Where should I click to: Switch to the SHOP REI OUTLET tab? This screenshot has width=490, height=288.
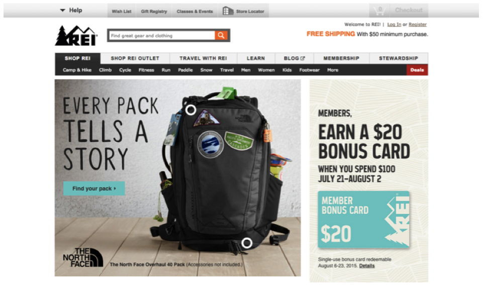click(135, 58)
